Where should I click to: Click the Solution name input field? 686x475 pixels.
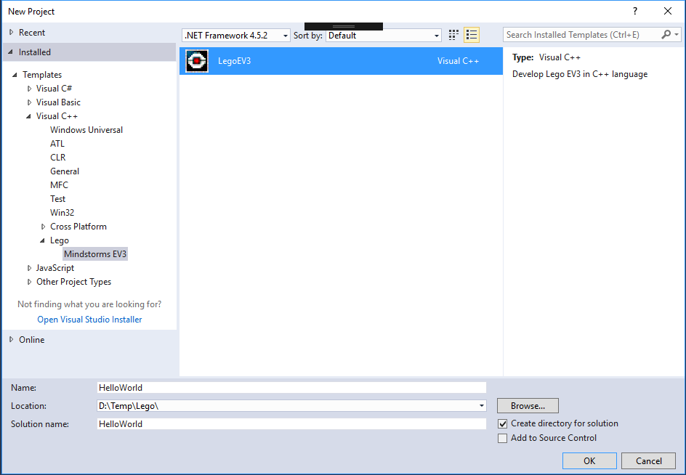tap(291, 424)
